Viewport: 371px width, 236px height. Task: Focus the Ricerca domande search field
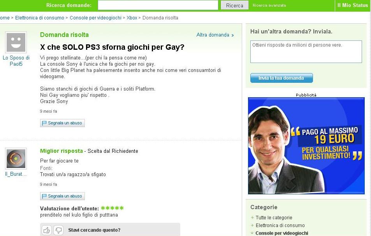click(x=158, y=5)
